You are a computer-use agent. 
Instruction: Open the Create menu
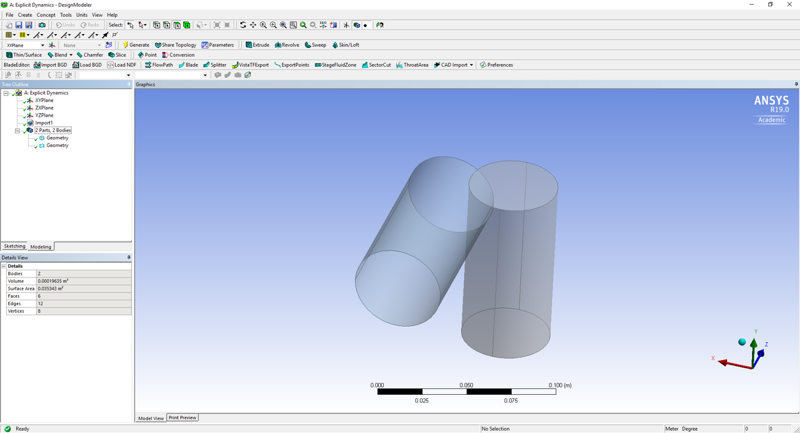point(25,15)
